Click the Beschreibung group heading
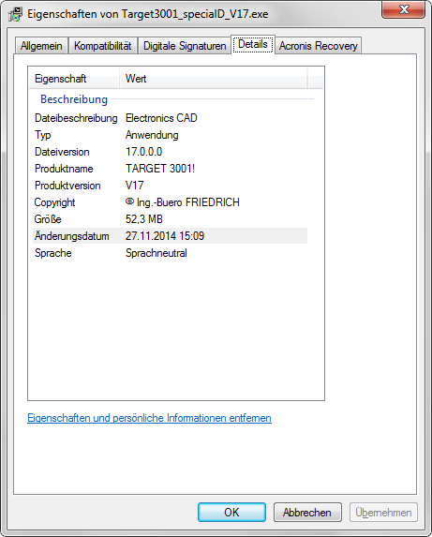The width and height of the screenshot is (432, 537). coord(74,99)
